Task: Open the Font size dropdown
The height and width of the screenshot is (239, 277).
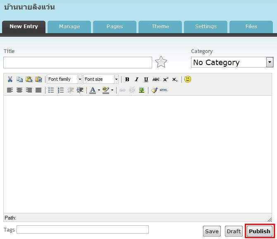Action: [x=101, y=79]
